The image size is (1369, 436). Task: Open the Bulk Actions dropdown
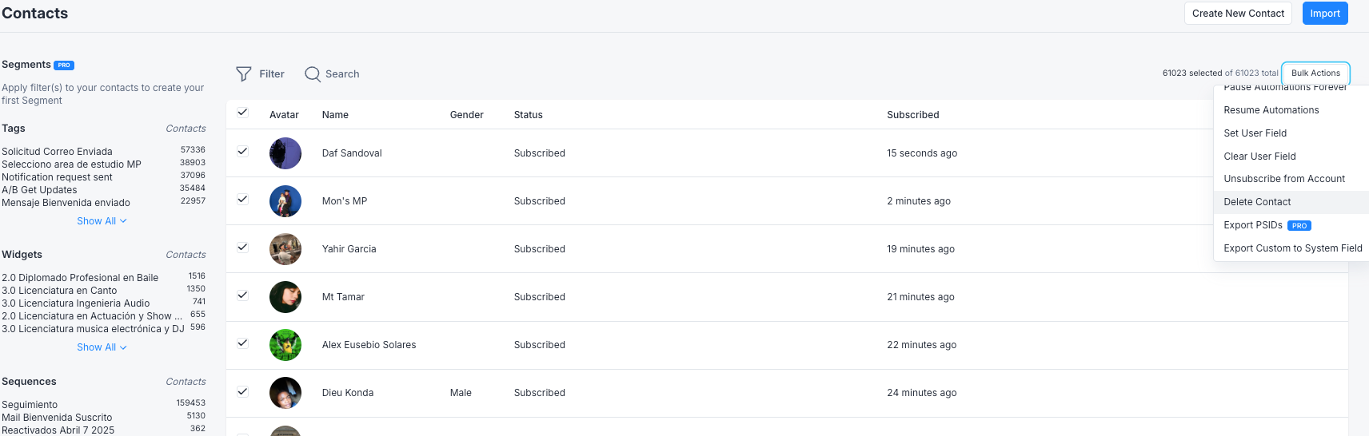click(1315, 73)
